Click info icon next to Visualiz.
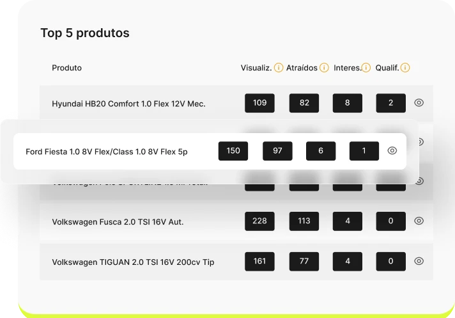Screen dimensions: 455x318 click(278, 68)
